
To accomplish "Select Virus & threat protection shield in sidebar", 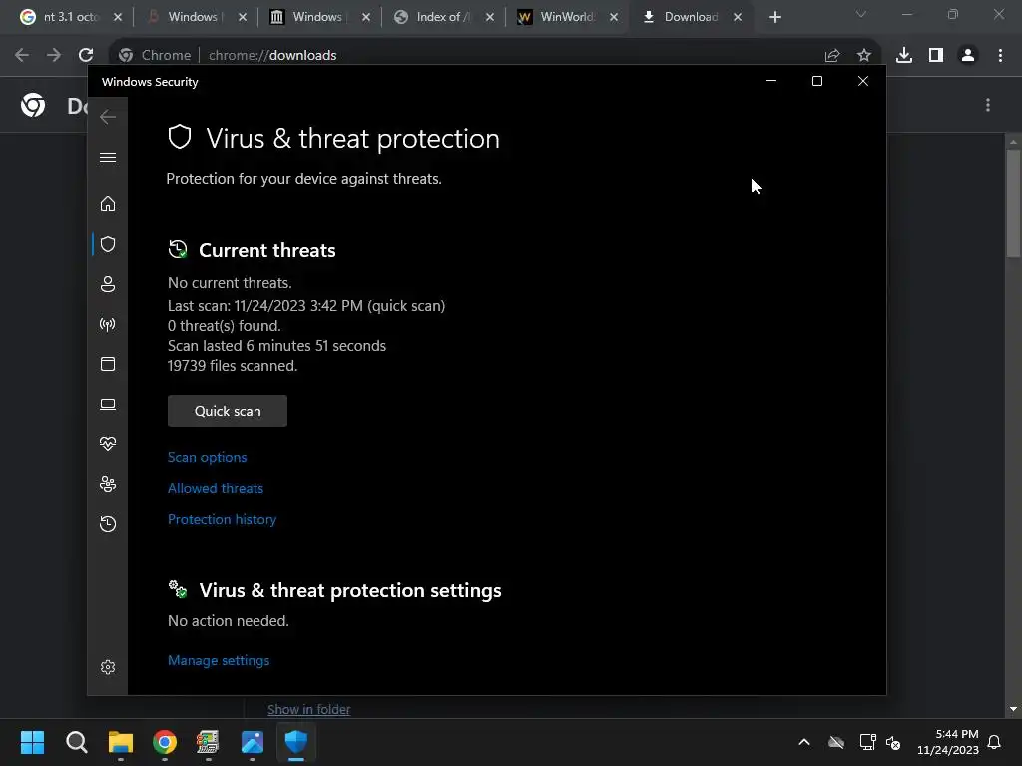I will [x=108, y=244].
